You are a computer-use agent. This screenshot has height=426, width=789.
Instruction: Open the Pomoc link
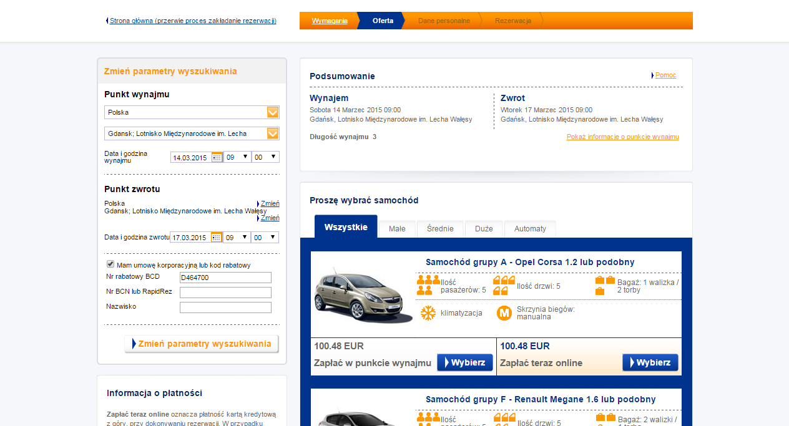click(x=665, y=75)
